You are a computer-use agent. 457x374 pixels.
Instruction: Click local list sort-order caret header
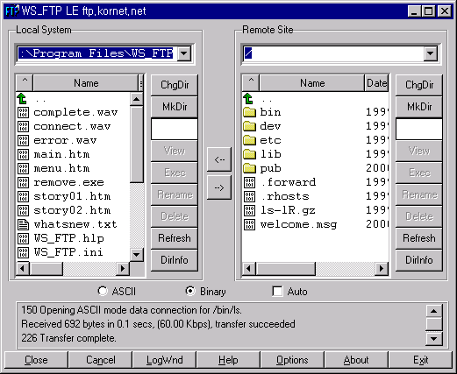click(25, 83)
